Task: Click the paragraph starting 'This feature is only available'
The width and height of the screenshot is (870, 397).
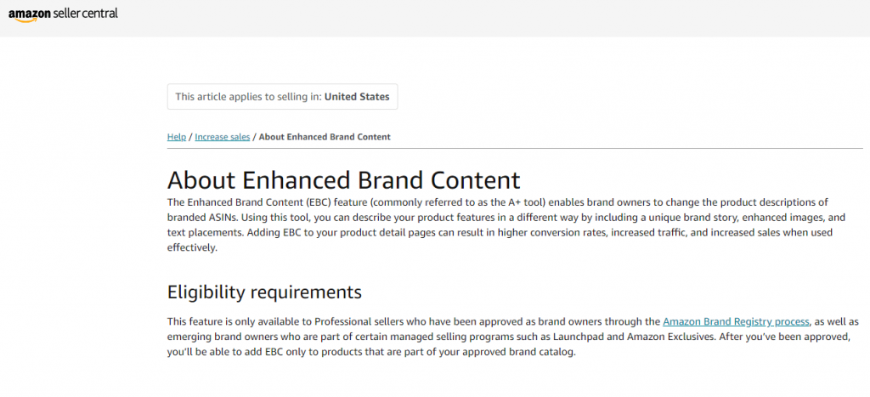Action: pyautogui.click(x=513, y=337)
